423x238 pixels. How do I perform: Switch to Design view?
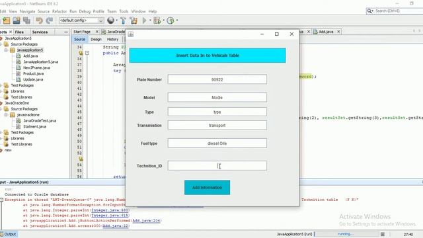(96, 40)
